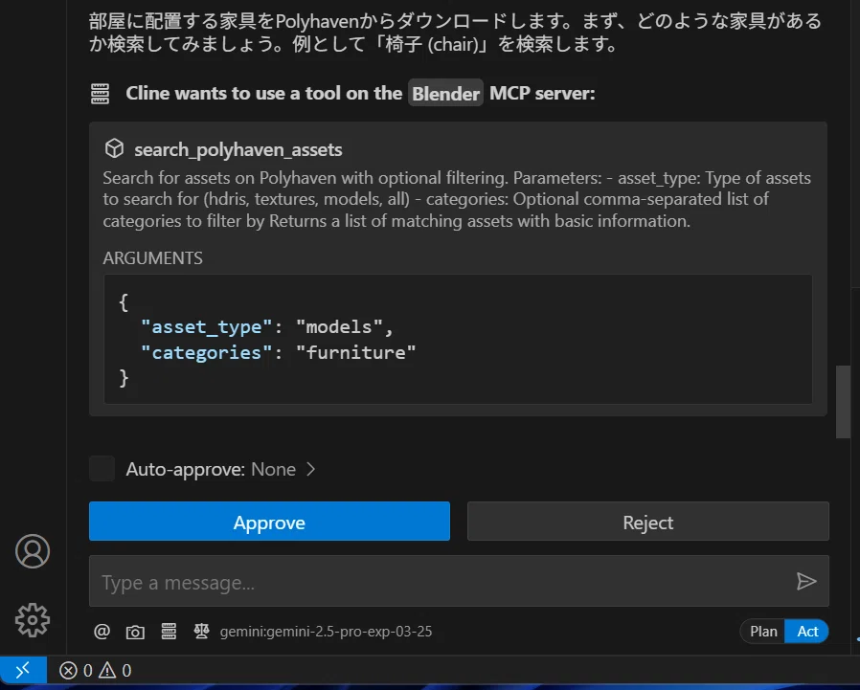
Task: Enable the Auto-approve checkbox
Action: tap(102, 469)
